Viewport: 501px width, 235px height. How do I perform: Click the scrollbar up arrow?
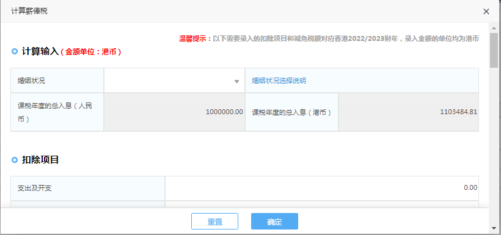[x=494, y=28]
